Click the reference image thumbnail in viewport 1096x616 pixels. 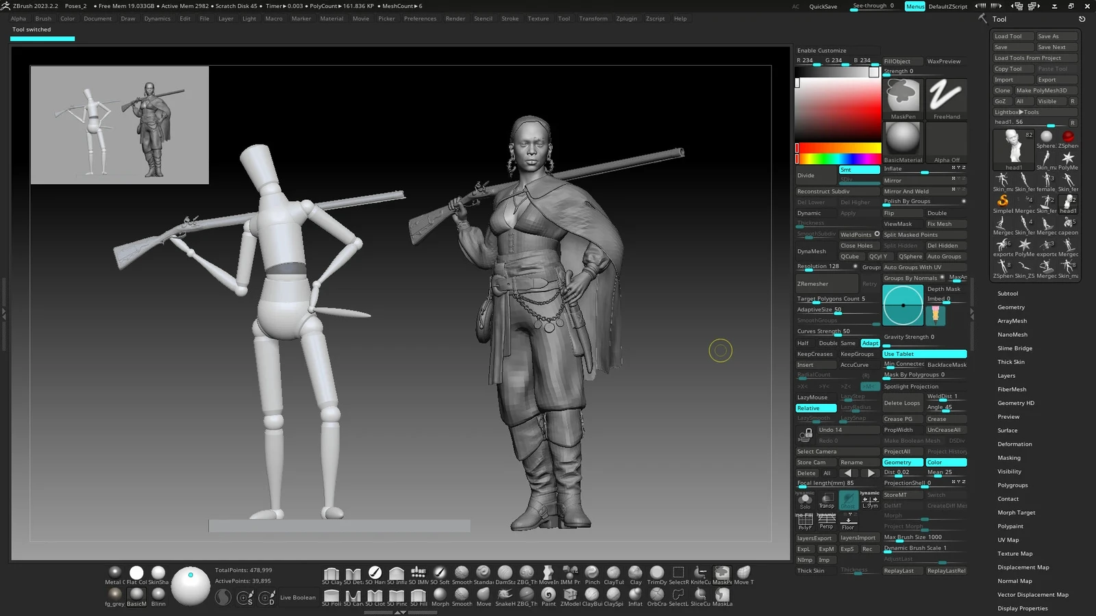click(120, 125)
